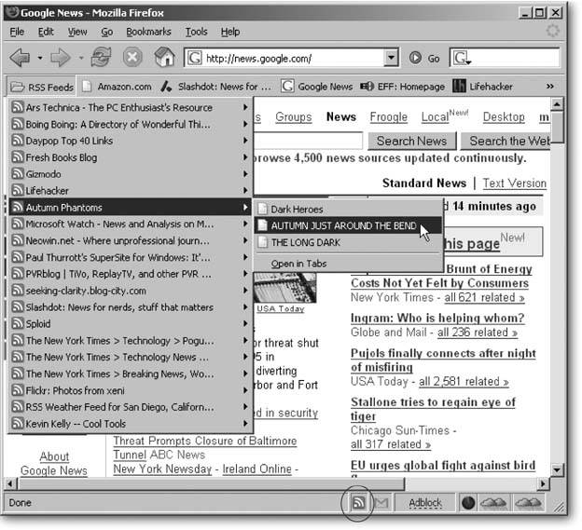Open the Text Version link

(514, 183)
